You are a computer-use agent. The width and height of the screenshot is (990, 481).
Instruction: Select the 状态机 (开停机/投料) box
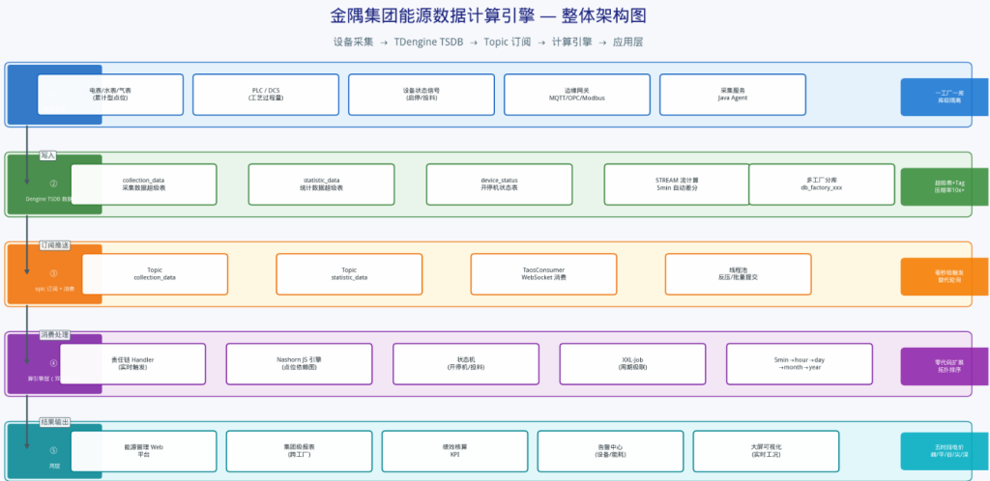tap(466, 364)
